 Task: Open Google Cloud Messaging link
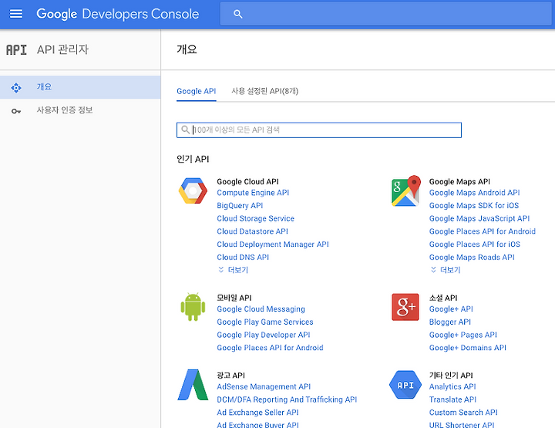pos(261,309)
